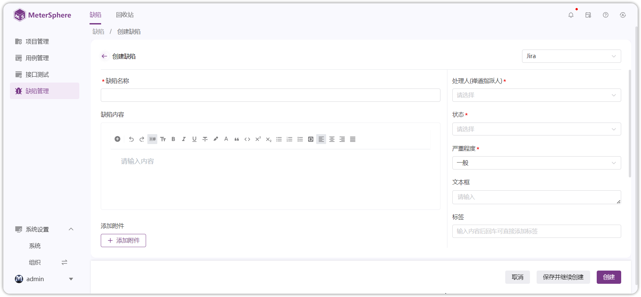Screen dimensions: 641x297
Task: Apply superscript formatting
Action: pyautogui.click(x=258, y=139)
